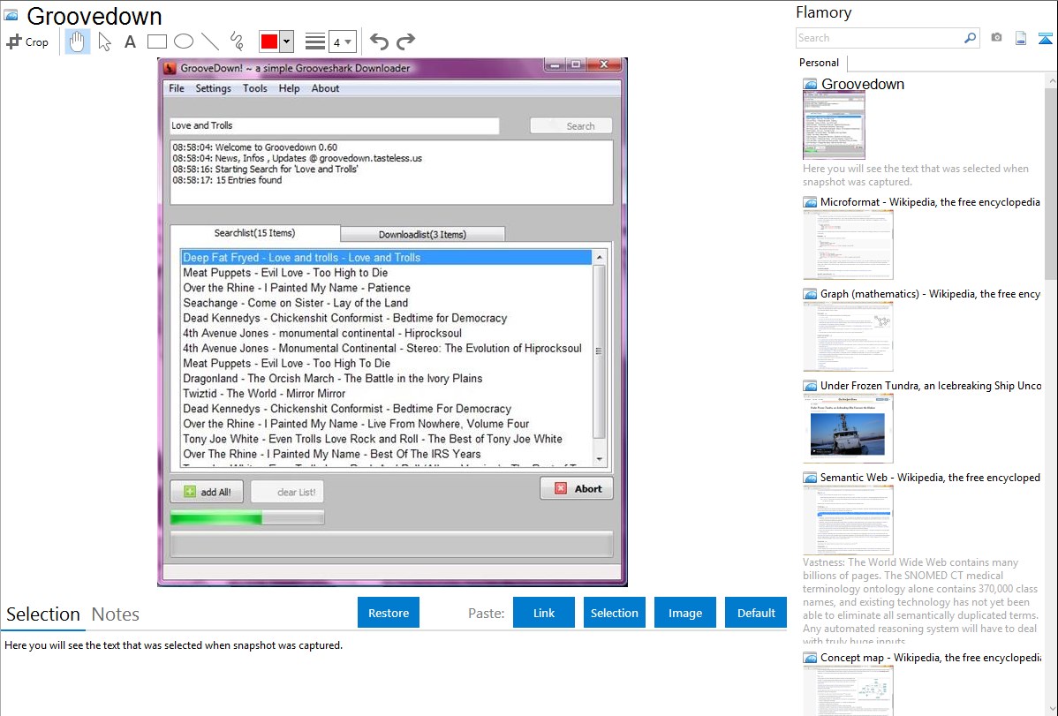
Task: Open the Selection tab
Action: tap(43, 614)
